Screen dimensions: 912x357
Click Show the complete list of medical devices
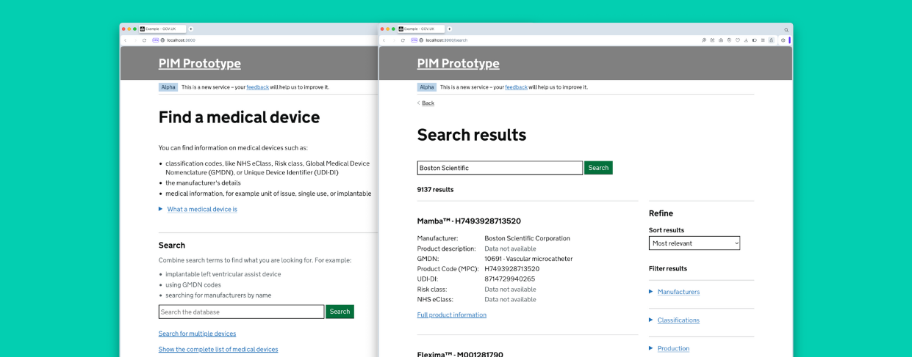point(218,350)
